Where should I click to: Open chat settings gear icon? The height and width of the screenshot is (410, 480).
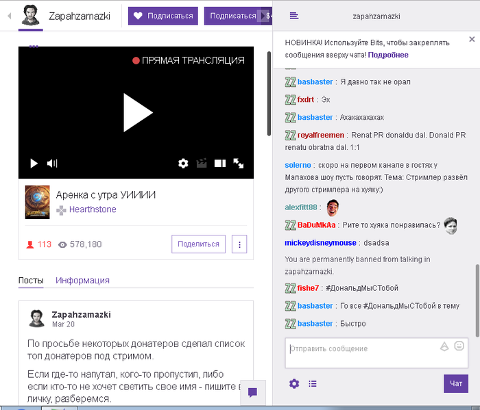[x=294, y=384]
